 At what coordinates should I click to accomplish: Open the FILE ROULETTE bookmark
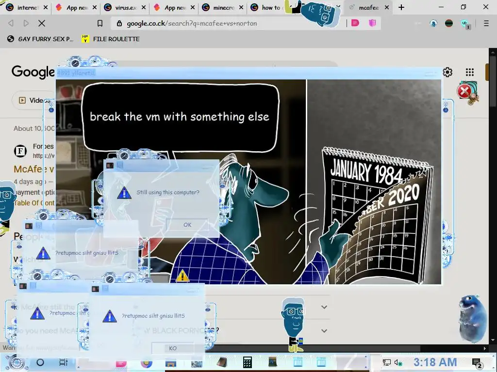tap(111, 39)
